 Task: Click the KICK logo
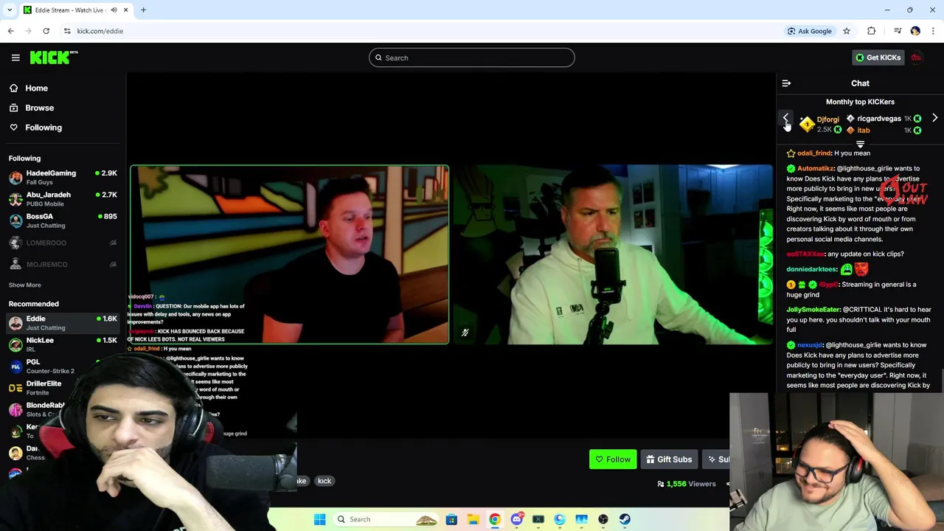pos(53,58)
